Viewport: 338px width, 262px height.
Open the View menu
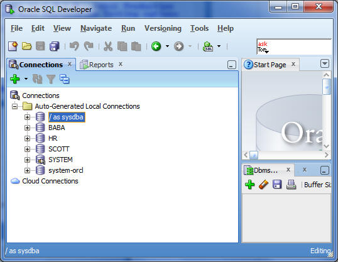point(62,28)
